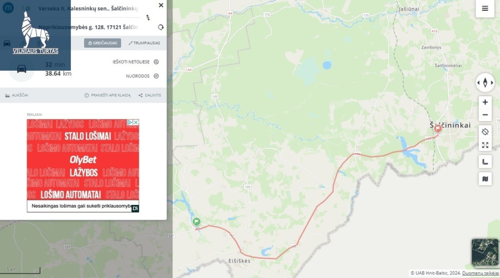Click PRANEŠTI APIE KLAIDĄ report link
This screenshot has width=500, height=278.
[108, 95]
